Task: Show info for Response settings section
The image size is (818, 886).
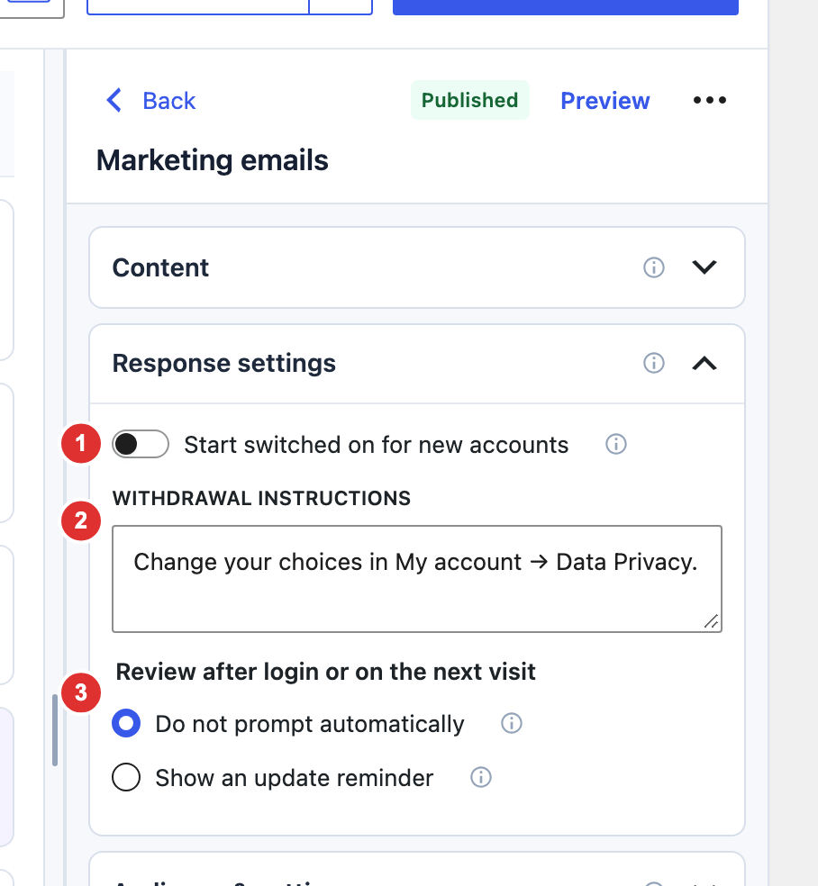Action: [654, 363]
